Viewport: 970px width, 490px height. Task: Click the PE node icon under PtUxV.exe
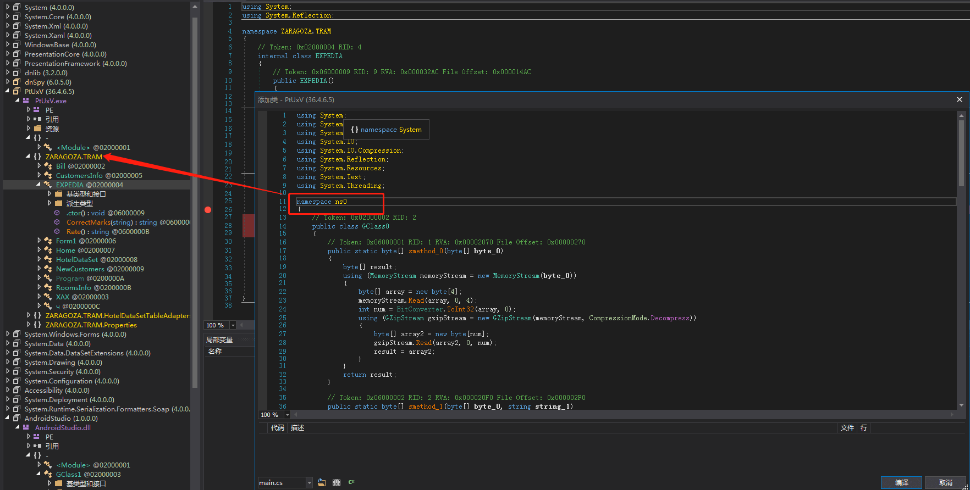[x=37, y=110]
